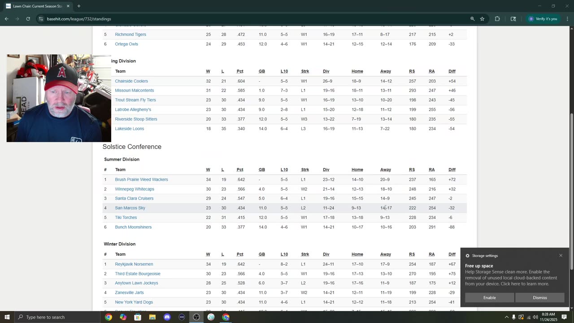The height and width of the screenshot is (323, 574).
Task: Open the notification center icon
Action: pos(564,317)
